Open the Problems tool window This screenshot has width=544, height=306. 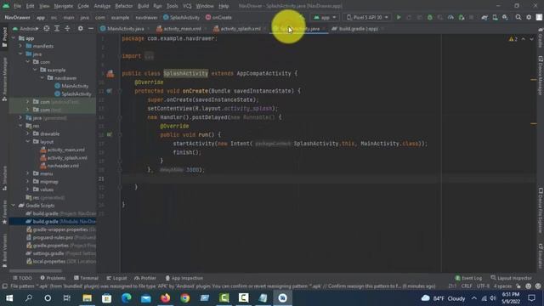point(53,278)
